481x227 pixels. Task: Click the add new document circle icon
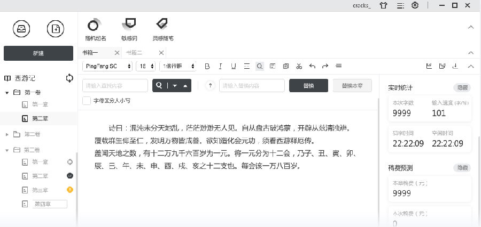(56, 29)
